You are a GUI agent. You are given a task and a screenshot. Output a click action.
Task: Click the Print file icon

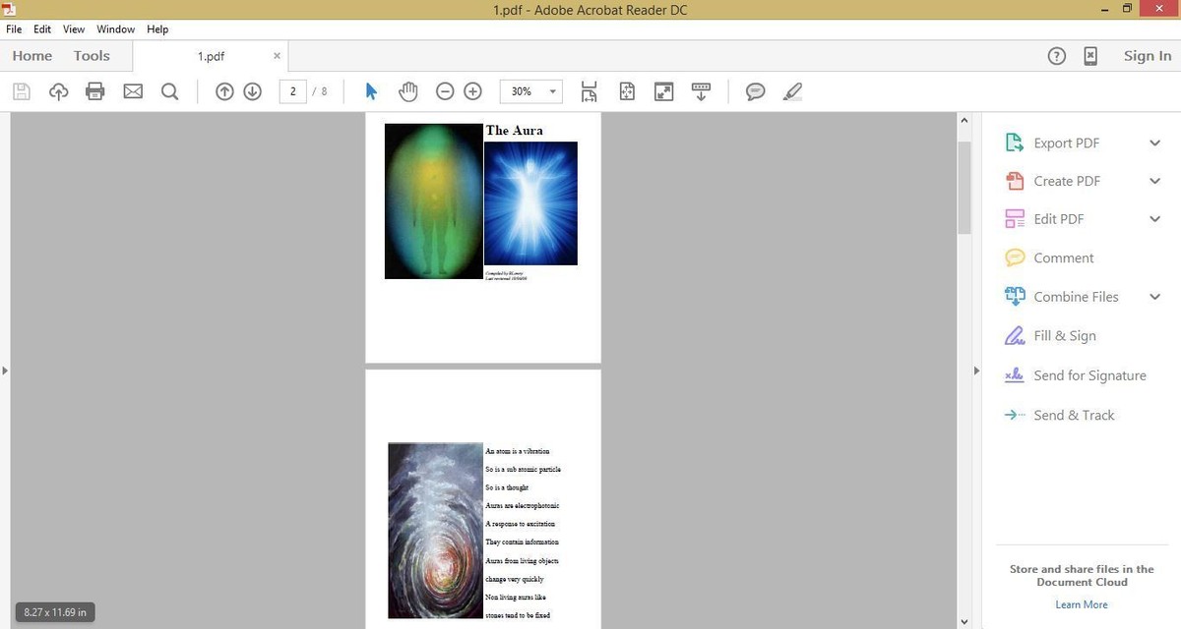(x=95, y=91)
